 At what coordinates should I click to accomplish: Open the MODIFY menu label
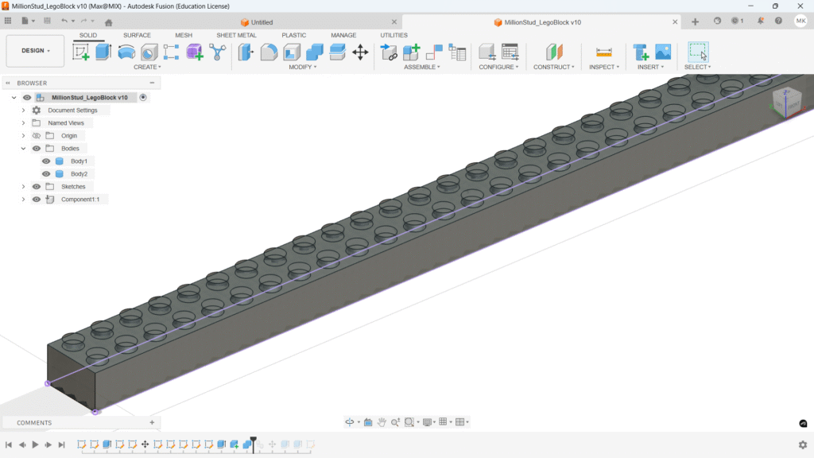pos(302,67)
